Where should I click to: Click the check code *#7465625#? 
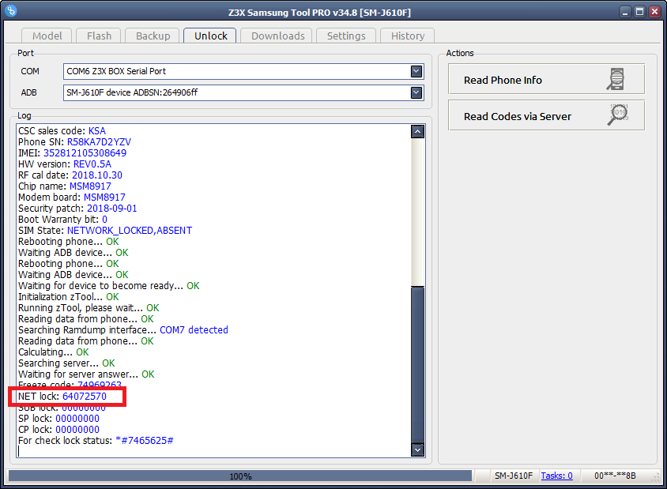pyautogui.click(x=144, y=441)
